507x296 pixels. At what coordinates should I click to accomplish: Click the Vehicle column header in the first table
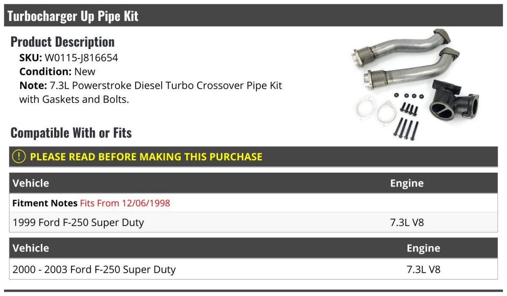click(x=31, y=183)
